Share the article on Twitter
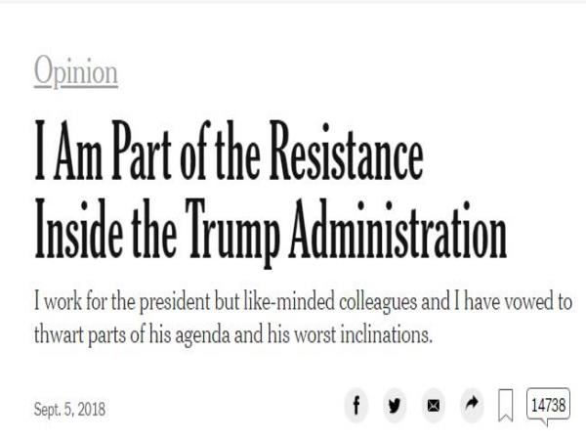This screenshot has height=440, width=586. click(395, 404)
